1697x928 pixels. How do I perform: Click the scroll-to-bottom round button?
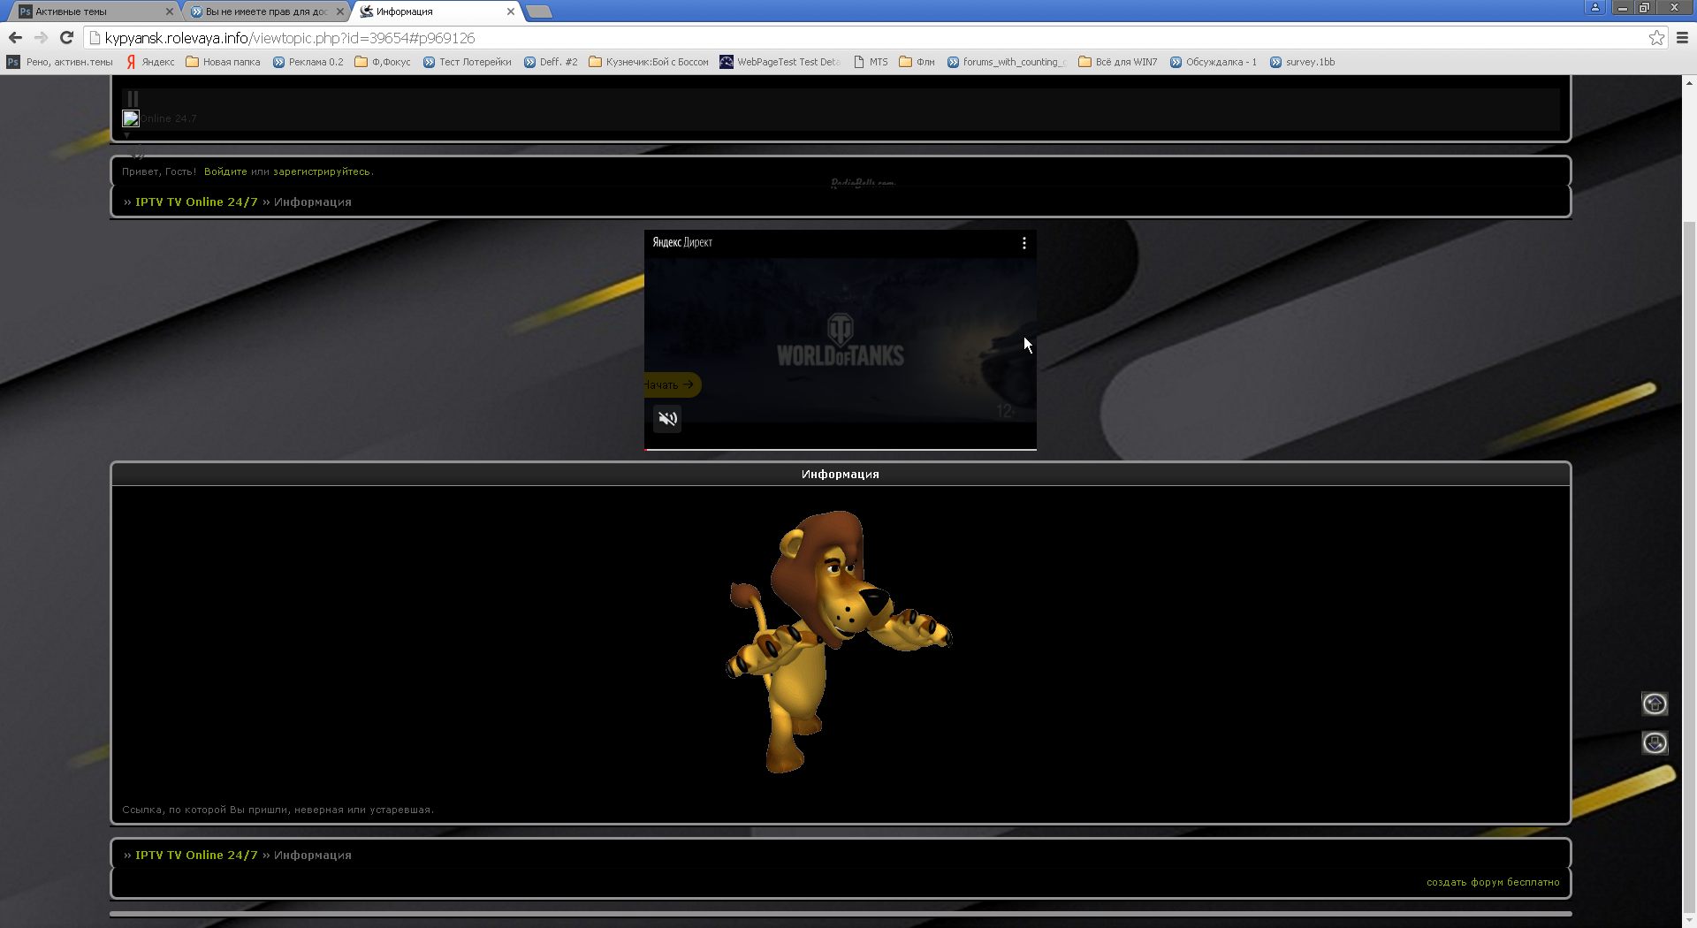tap(1655, 743)
